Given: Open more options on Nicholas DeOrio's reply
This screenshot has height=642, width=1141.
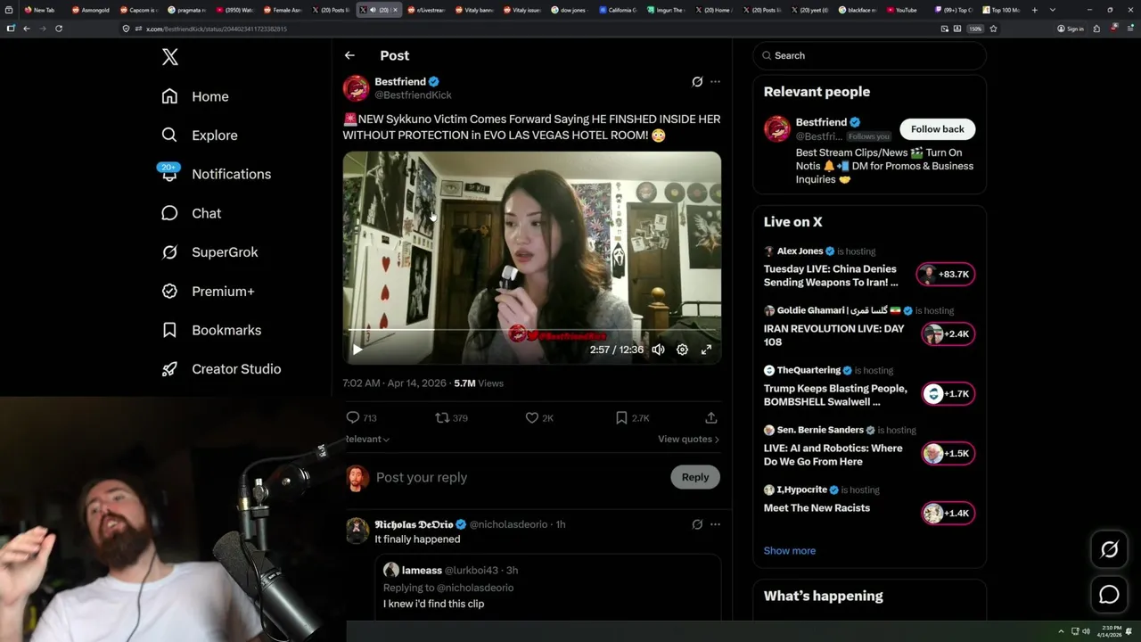Looking at the screenshot, I should [715, 524].
